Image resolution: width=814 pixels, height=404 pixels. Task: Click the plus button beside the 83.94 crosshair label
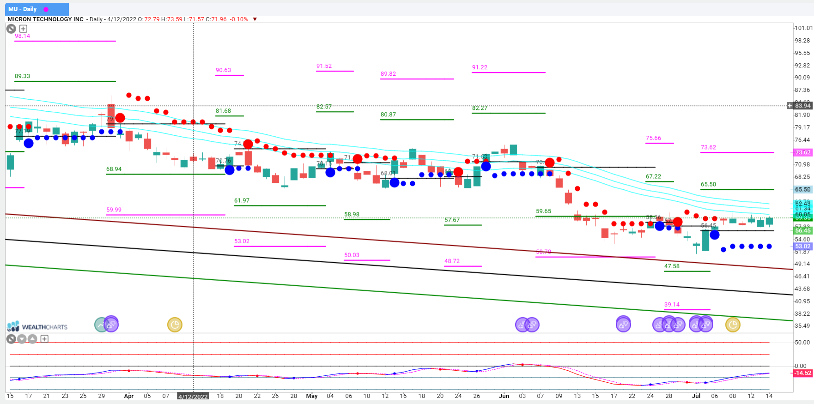coord(790,106)
